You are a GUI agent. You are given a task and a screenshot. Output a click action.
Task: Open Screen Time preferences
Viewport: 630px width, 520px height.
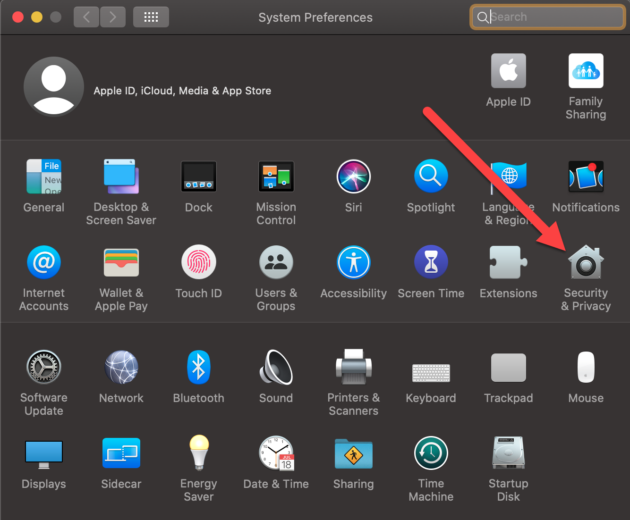pyautogui.click(x=431, y=262)
